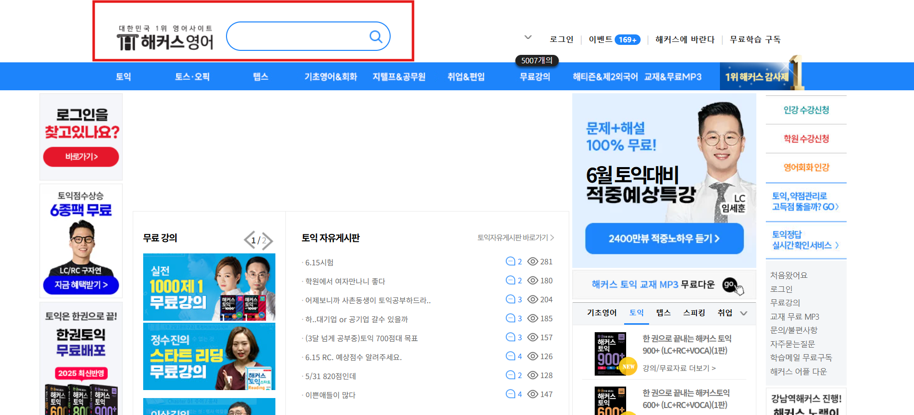
Task: Click comment icon on 5/31 820점인데 row
Action: pos(510,375)
